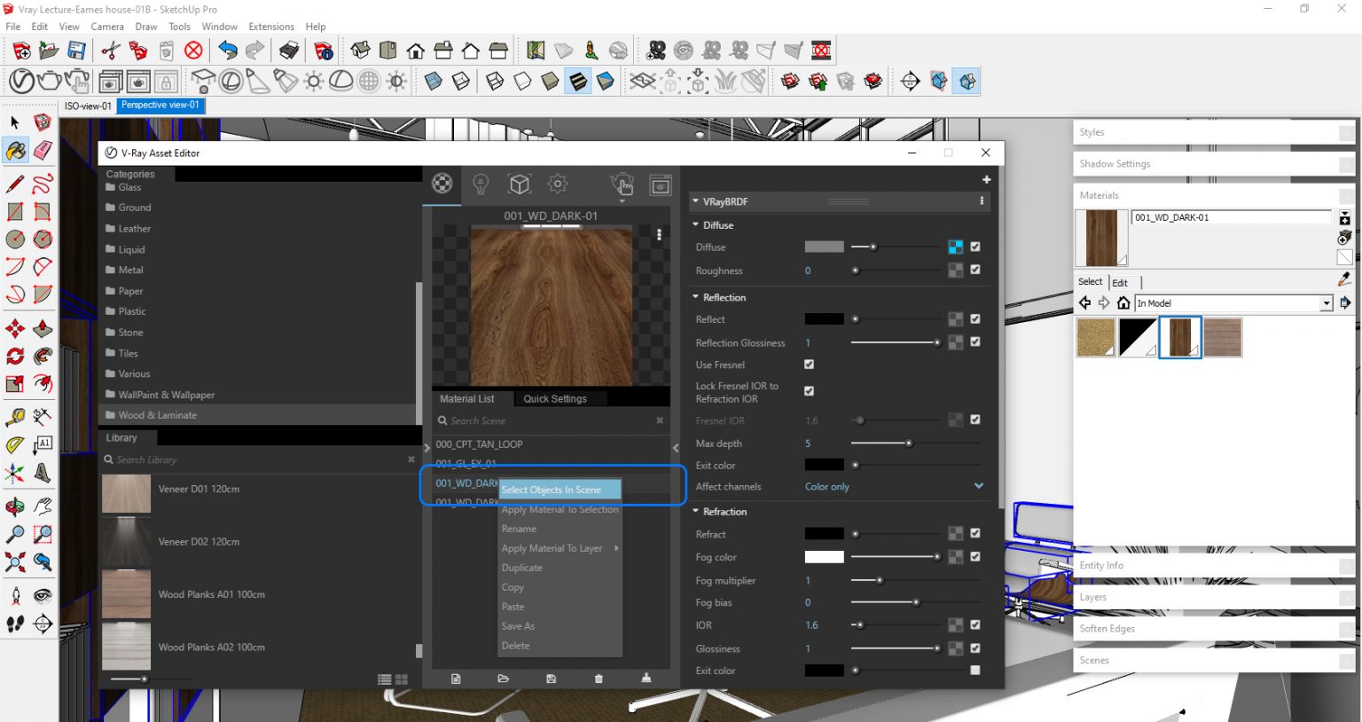Click the Perspective view-01 scene tab
The image size is (1362, 722).
point(160,105)
